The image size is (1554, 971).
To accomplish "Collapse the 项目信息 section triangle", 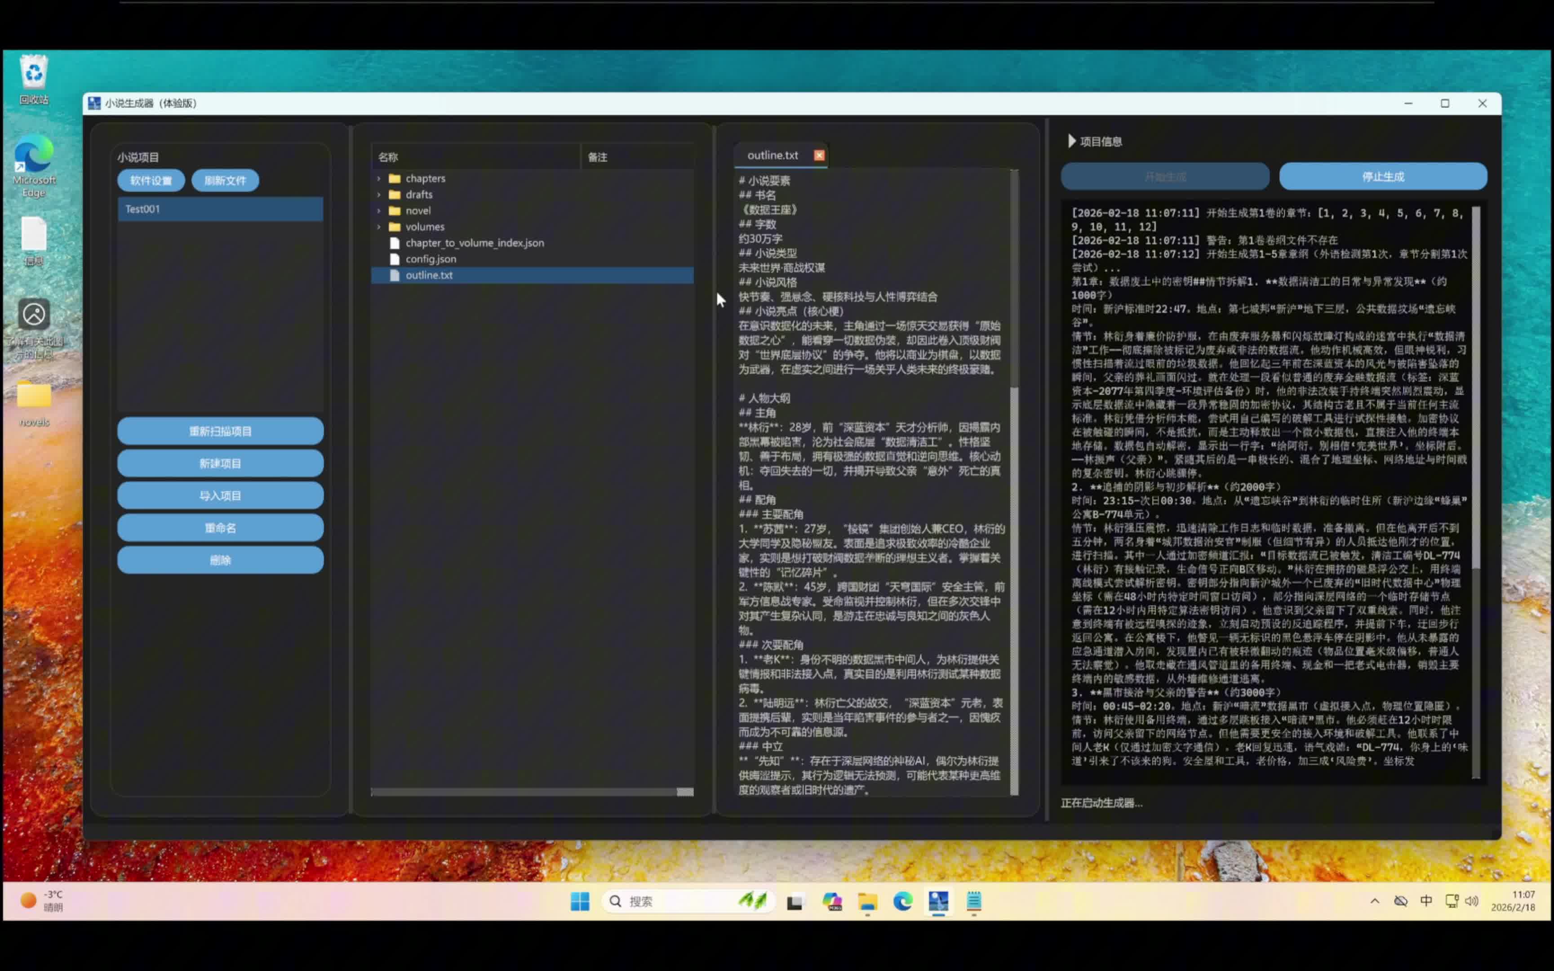I will pyautogui.click(x=1070, y=141).
